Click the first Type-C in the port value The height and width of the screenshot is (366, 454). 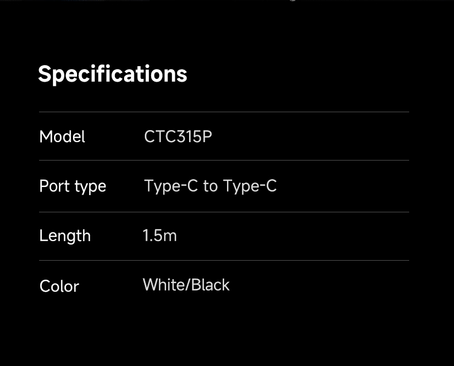[171, 186]
